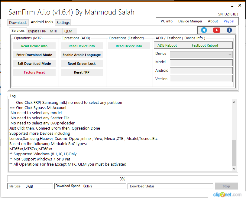Open the YouTube channel icon
Viewport: 246px width, 198px height.
pyautogui.click(x=216, y=30)
